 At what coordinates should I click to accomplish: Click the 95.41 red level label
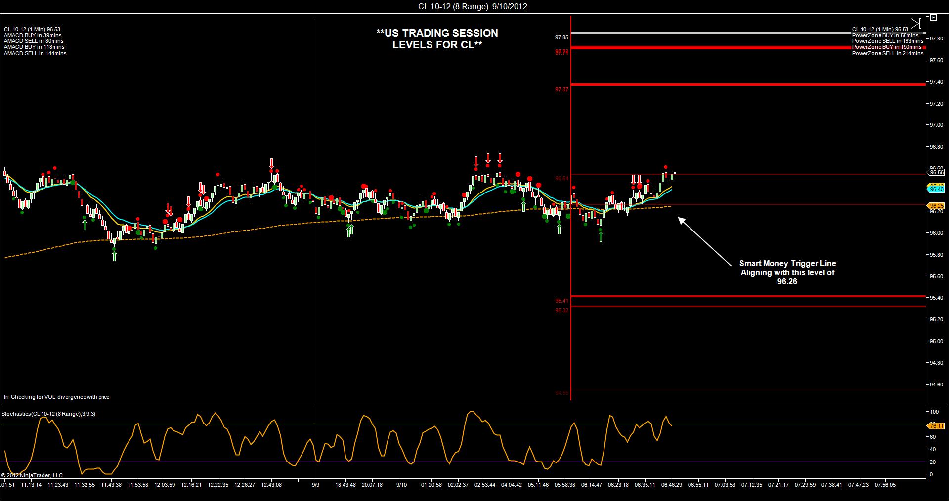561,301
